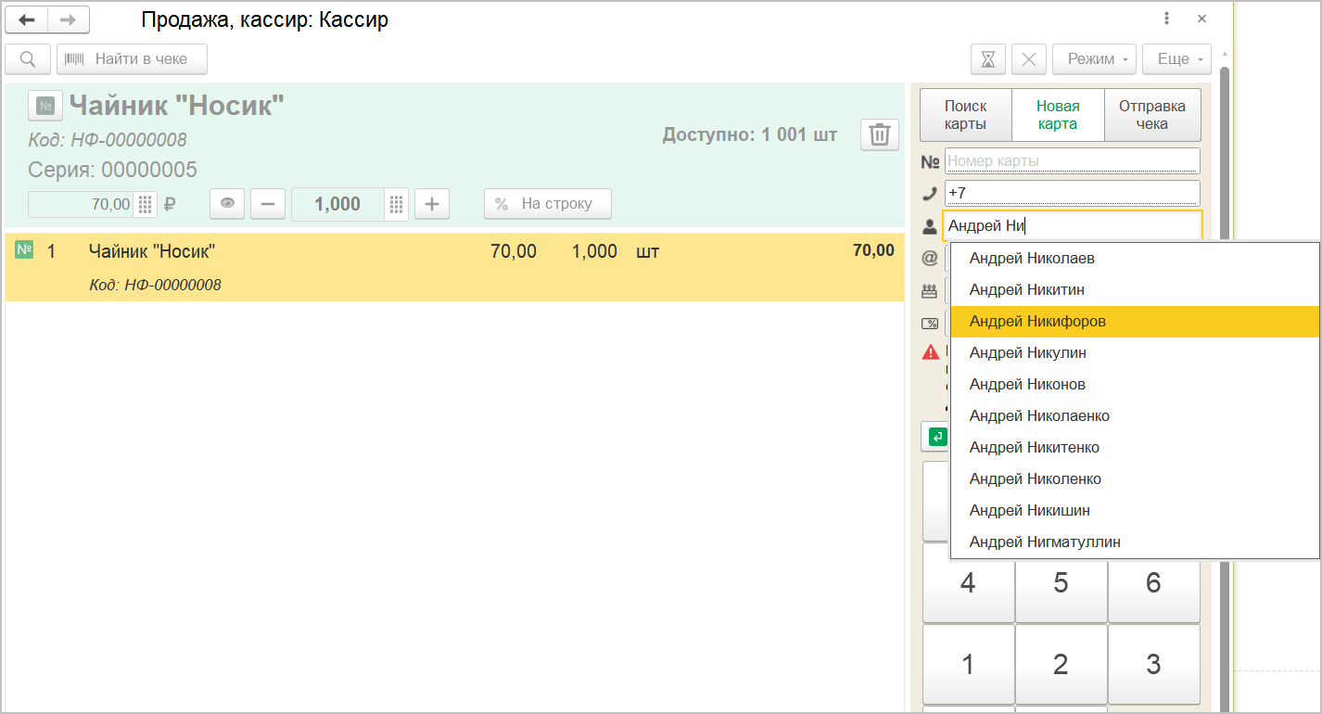The image size is (1322, 714).
Task: Decrease quantity with minus button
Action: click(268, 204)
